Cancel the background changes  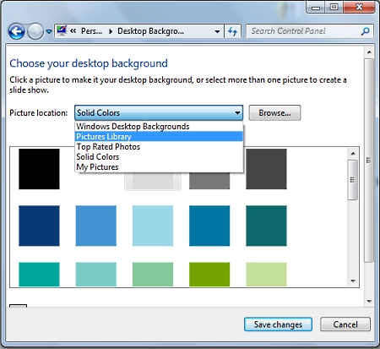point(345,324)
